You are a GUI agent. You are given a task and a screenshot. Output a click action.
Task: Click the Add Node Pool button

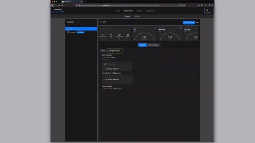click(189, 23)
